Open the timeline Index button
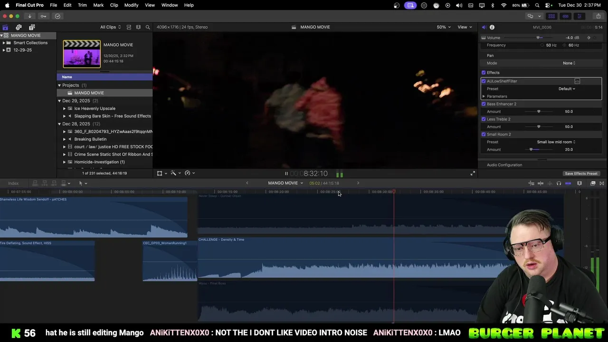Image resolution: width=608 pixels, height=342 pixels. tap(13, 183)
